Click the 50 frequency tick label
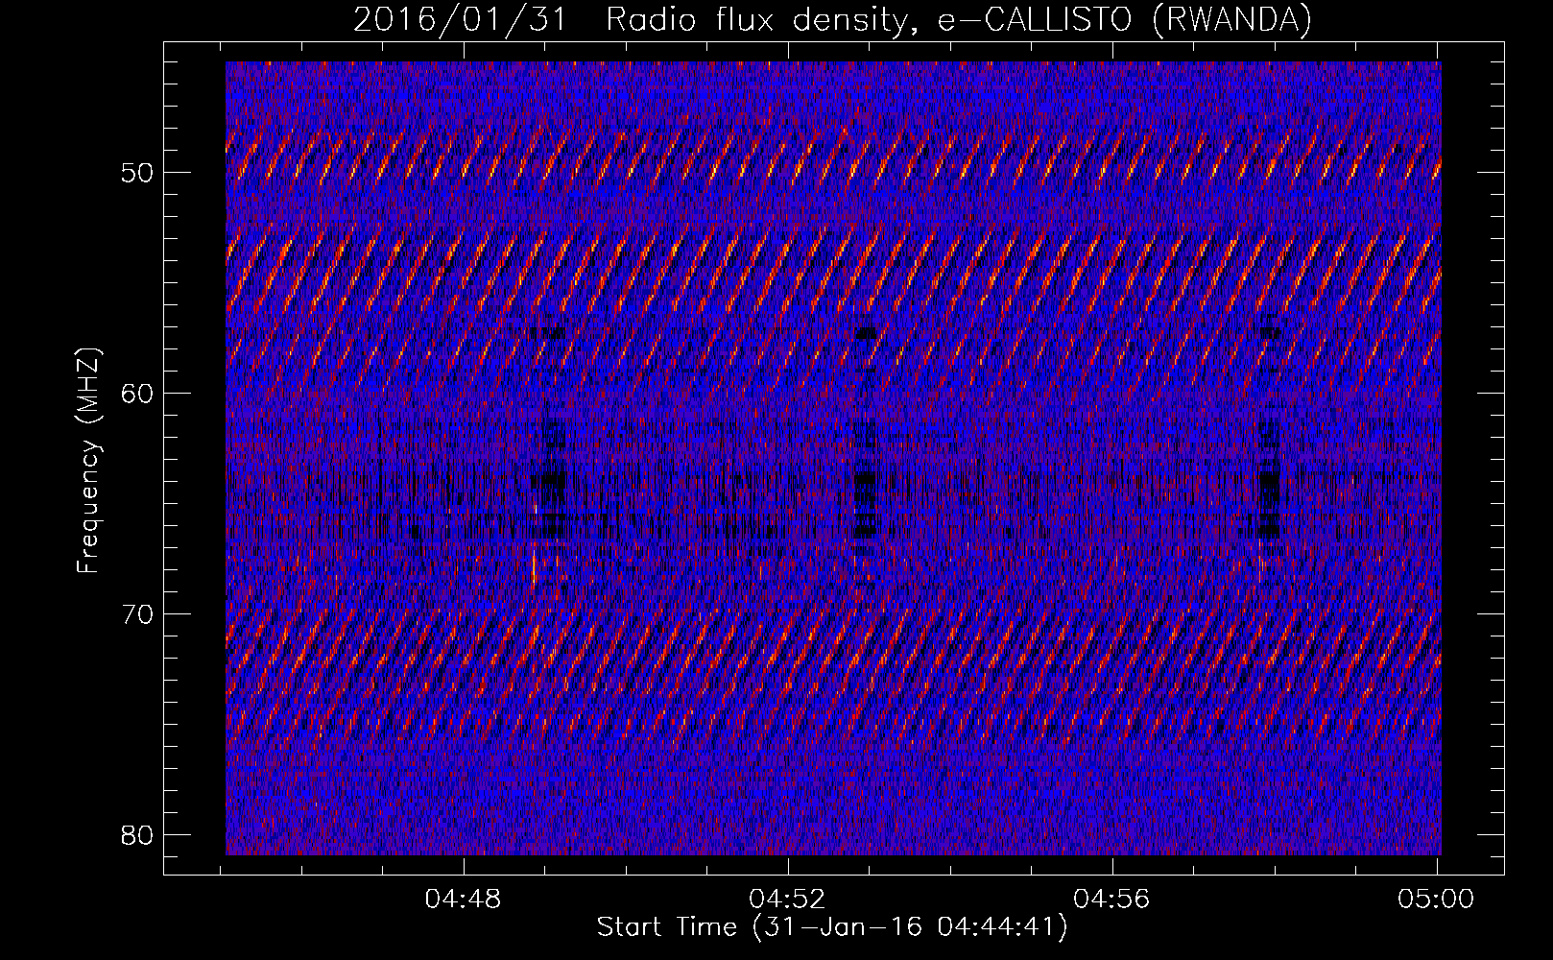Viewport: 1553px width, 960px height. [138, 173]
